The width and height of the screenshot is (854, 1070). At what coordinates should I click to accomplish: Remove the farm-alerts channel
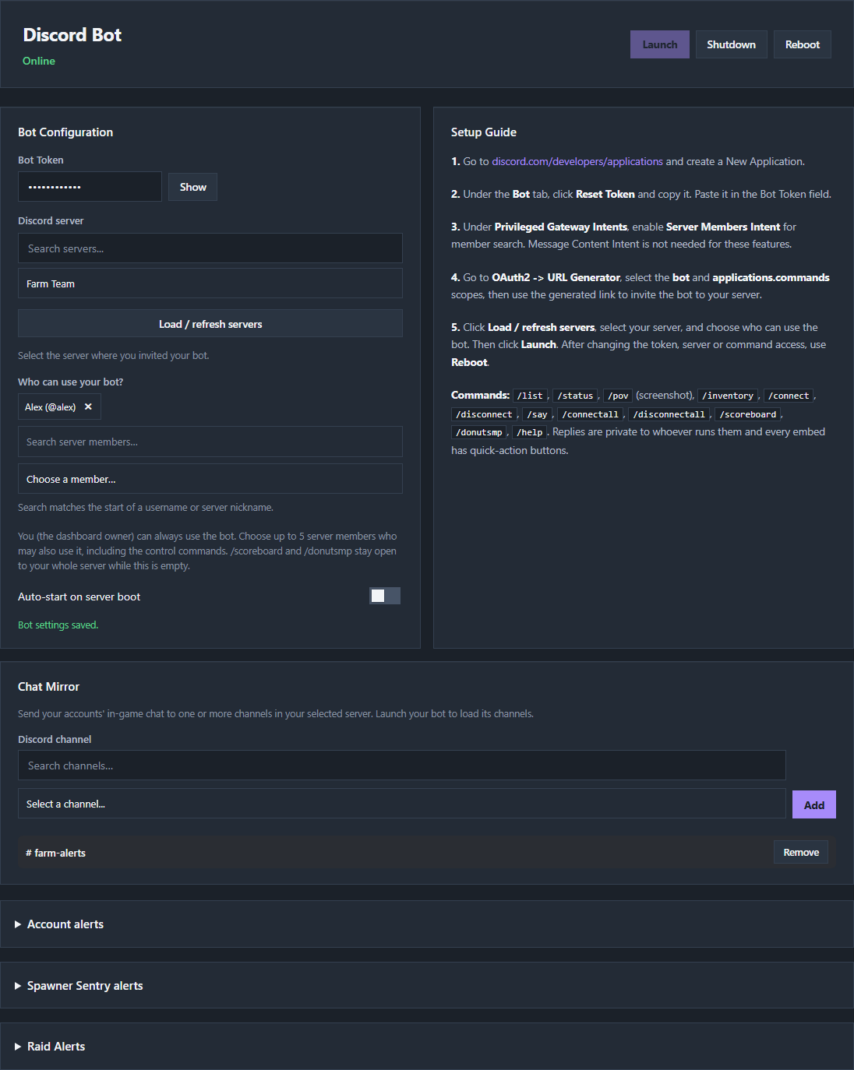801,853
